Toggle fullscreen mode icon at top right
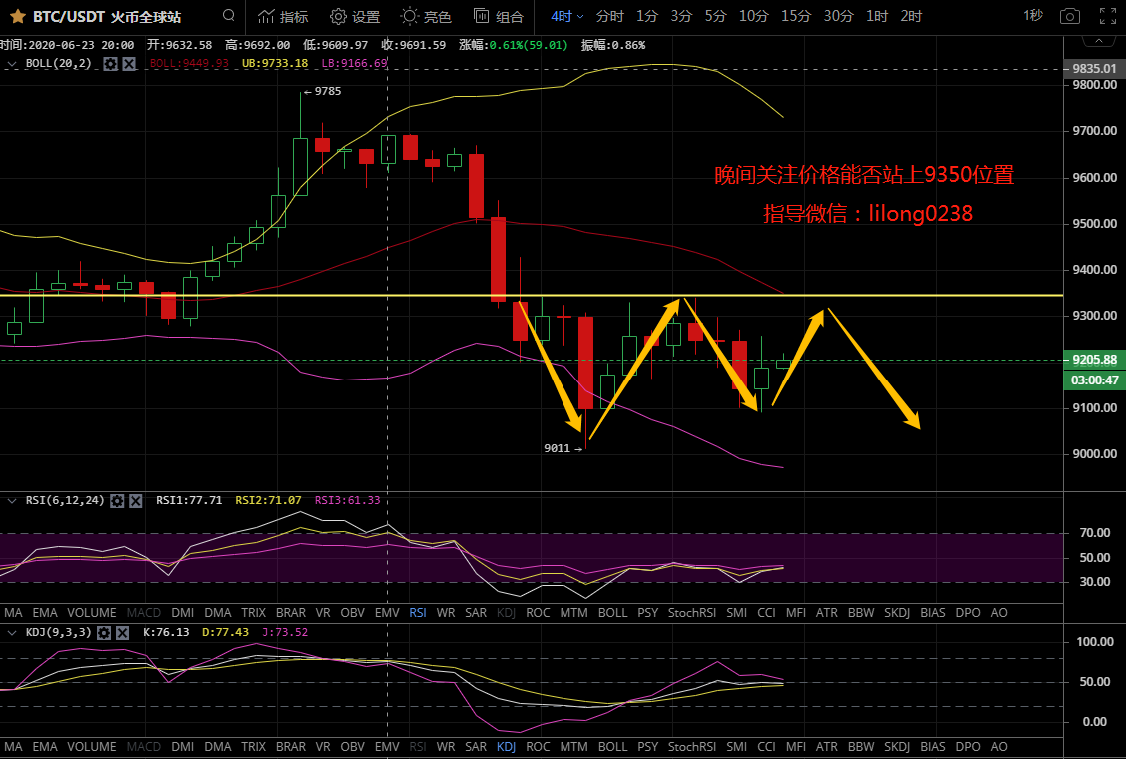The height and width of the screenshot is (759, 1126). pos(1106,16)
